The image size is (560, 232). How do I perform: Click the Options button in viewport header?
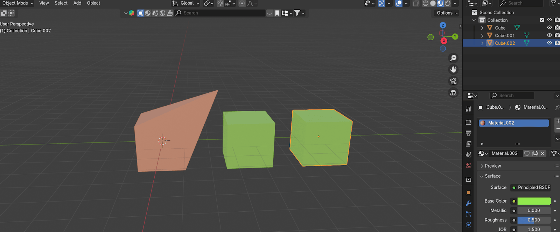(447, 13)
